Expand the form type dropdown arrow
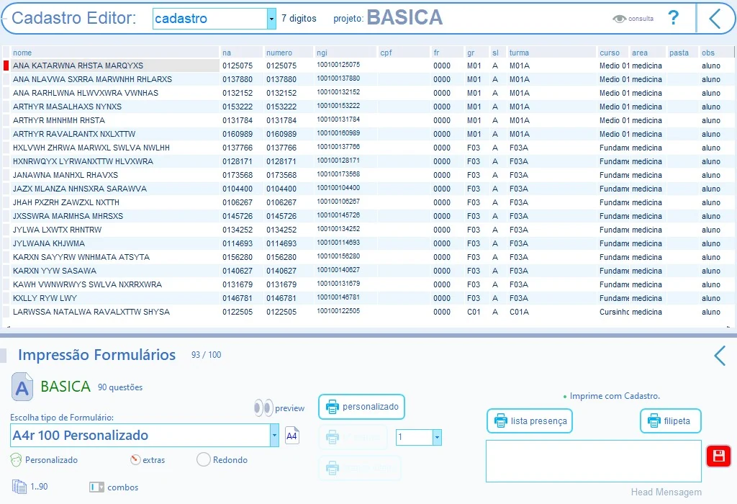This screenshot has width=737, height=504. tap(274, 436)
